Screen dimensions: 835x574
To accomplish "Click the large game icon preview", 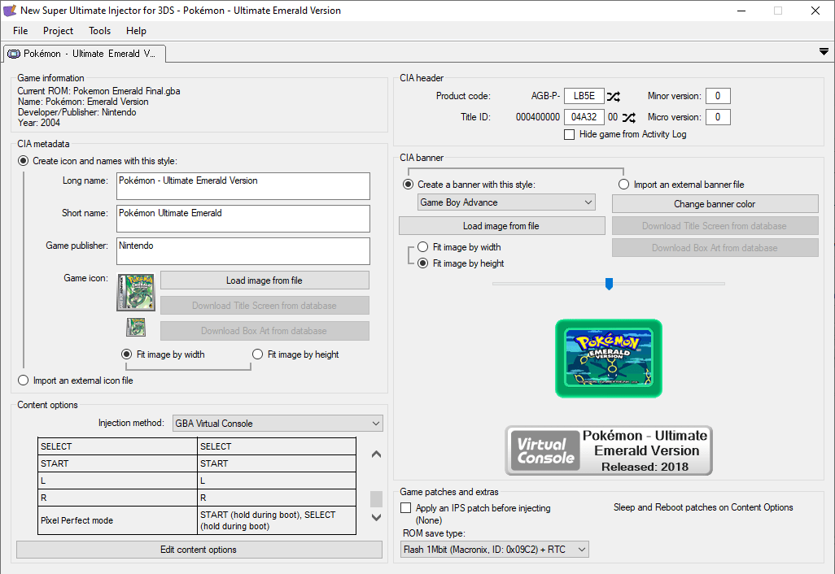I will pos(136,292).
